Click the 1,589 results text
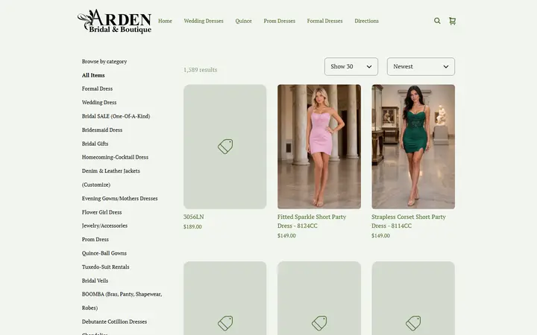 (x=201, y=70)
